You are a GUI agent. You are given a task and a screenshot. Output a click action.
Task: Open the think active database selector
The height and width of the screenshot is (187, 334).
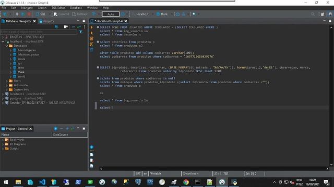coord(164,14)
